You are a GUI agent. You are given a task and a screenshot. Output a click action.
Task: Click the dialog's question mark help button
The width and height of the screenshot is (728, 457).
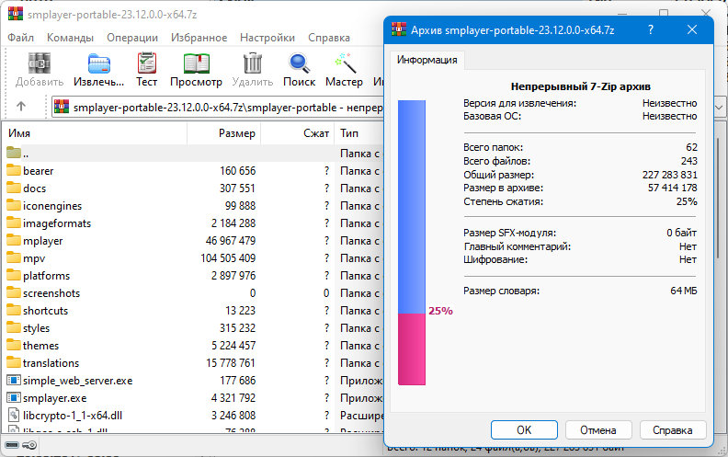[651, 29]
